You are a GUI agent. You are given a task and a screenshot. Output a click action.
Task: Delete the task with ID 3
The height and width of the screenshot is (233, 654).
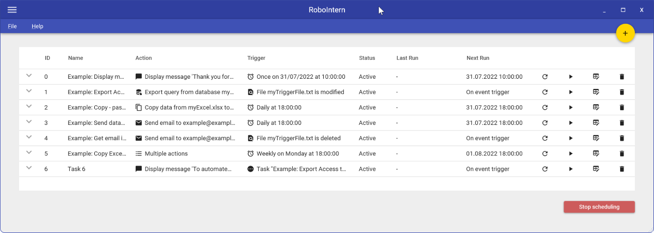pyautogui.click(x=622, y=123)
